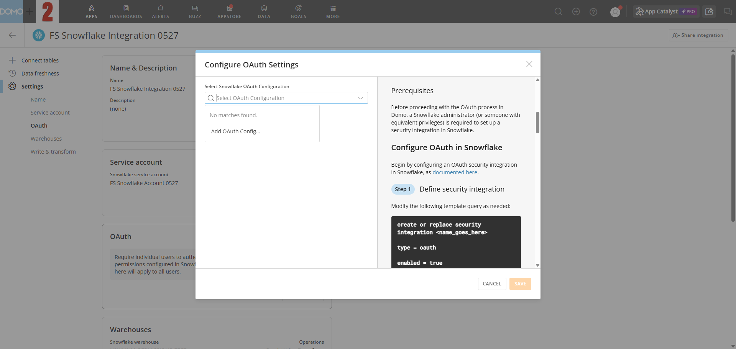Click the red number 2 logo tile
736x349 pixels.
pyautogui.click(x=48, y=11)
